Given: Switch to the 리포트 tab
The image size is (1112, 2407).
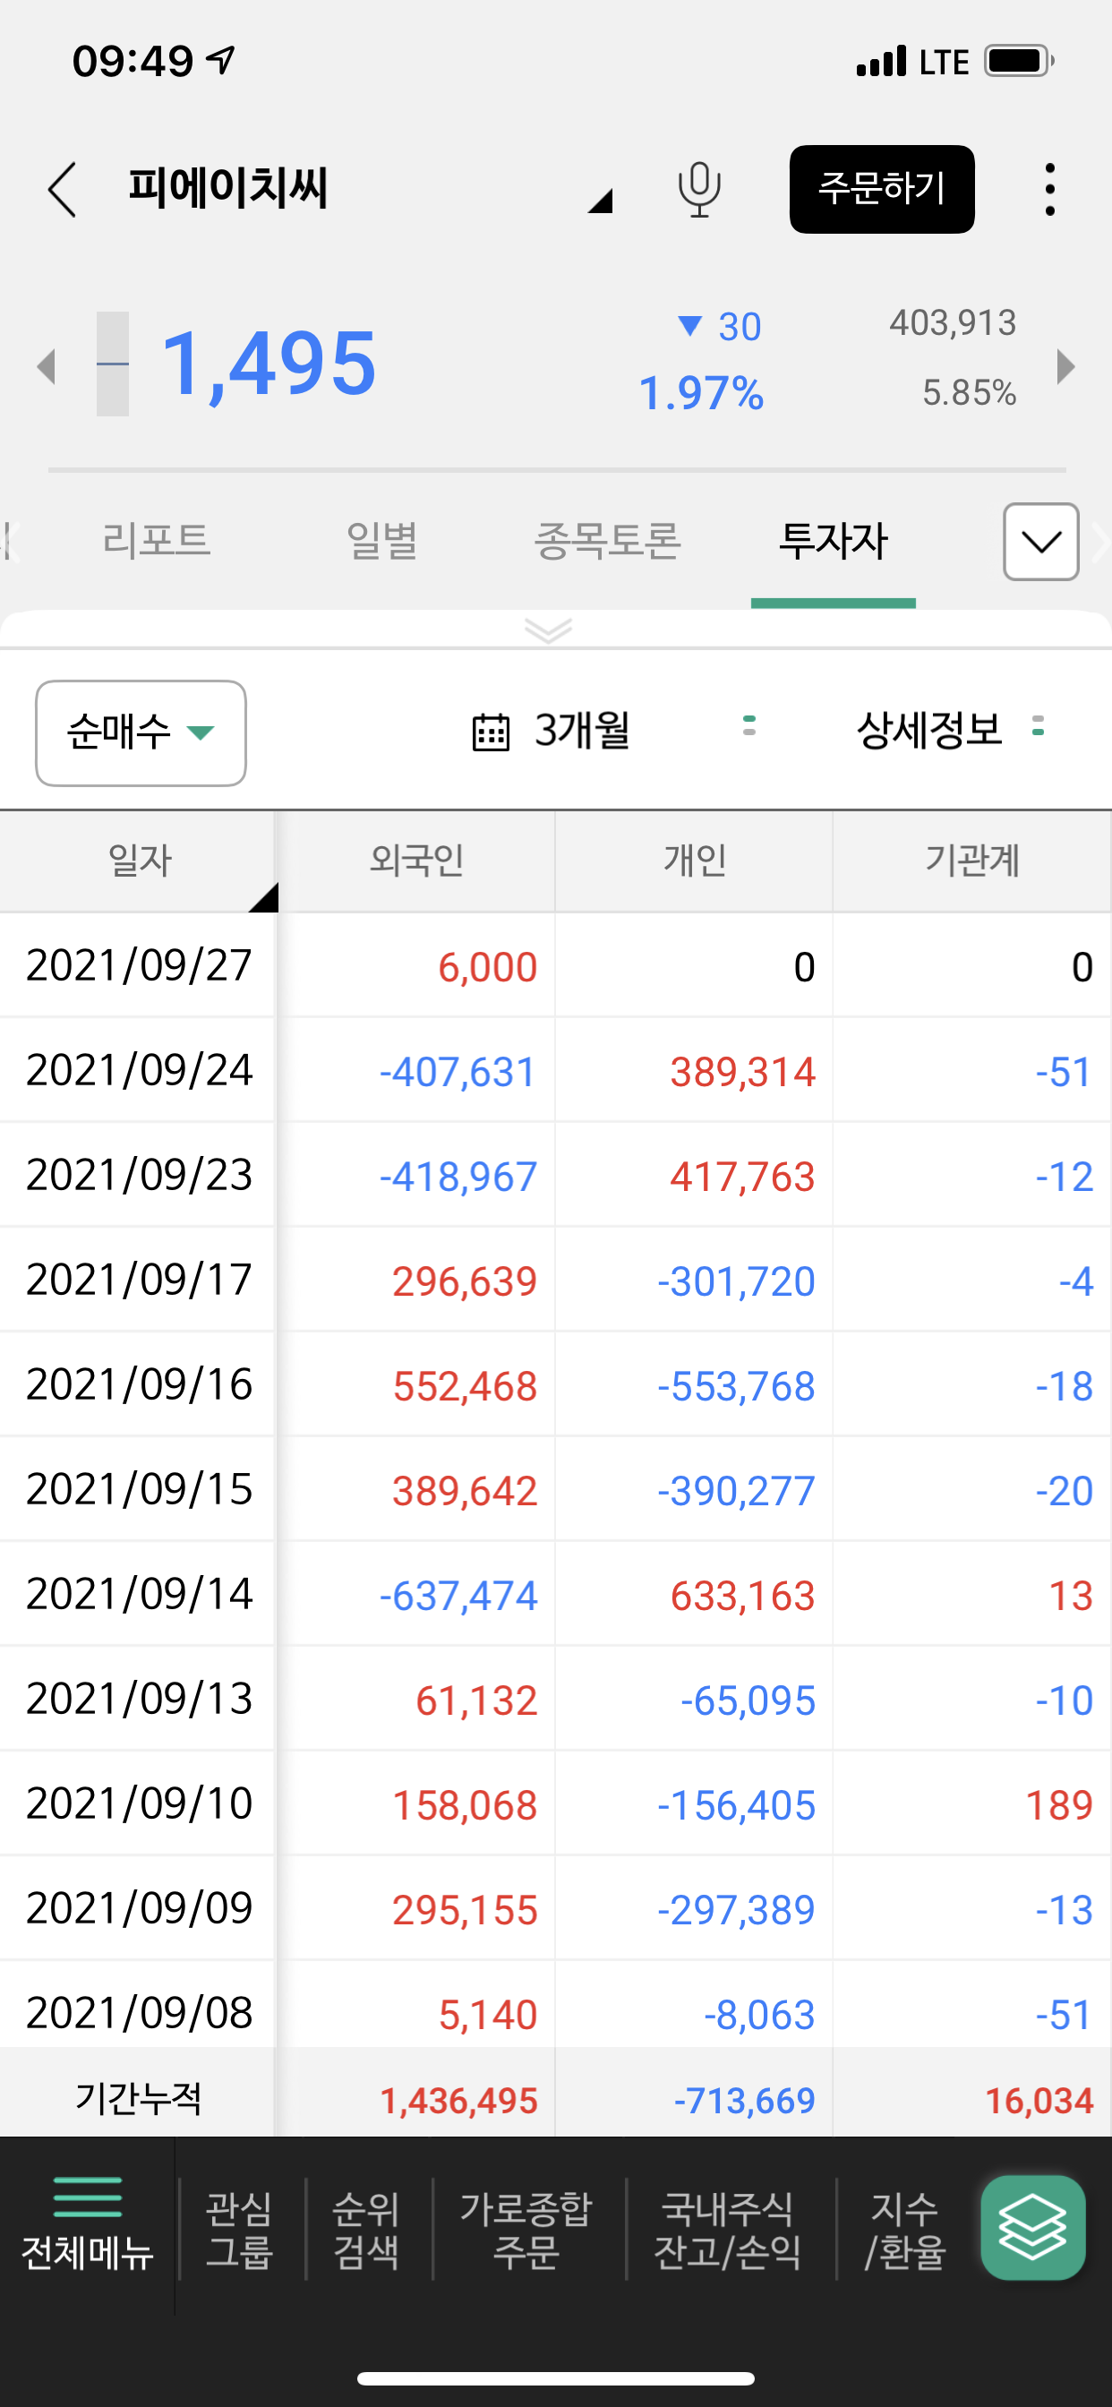Looking at the screenshot, I should point(156,541).
